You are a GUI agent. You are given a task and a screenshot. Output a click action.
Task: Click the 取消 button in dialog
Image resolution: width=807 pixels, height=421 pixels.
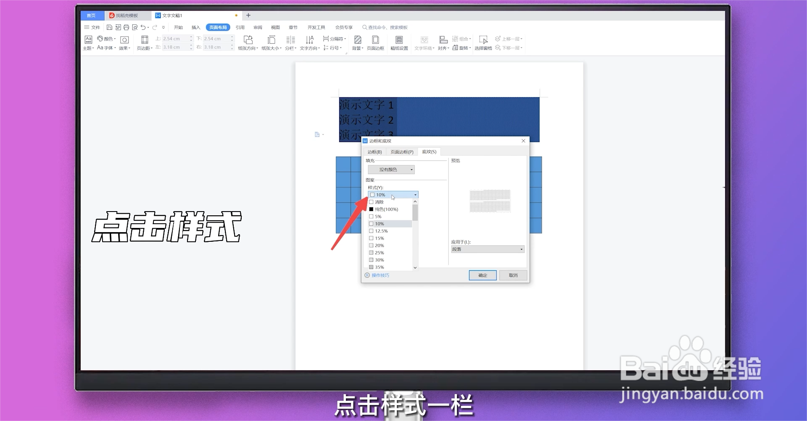513,275
